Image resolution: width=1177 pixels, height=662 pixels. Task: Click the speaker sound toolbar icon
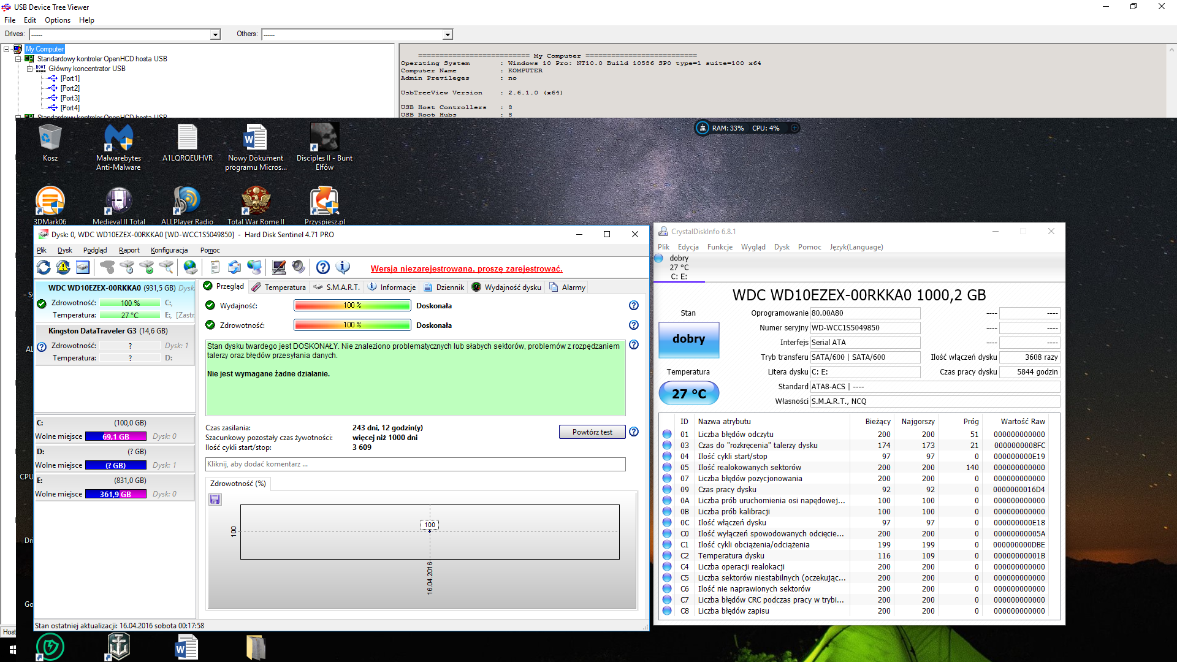click(x=299, y=267)
